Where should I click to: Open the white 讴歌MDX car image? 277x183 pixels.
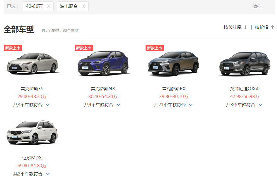click(x=32, y=133)
